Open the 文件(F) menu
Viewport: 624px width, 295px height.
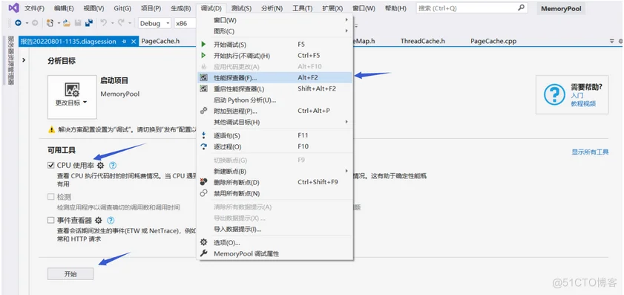34,8
